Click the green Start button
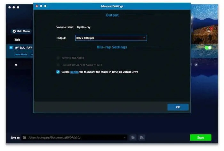Viewport: 224px width, 151px height. [200, 138]
